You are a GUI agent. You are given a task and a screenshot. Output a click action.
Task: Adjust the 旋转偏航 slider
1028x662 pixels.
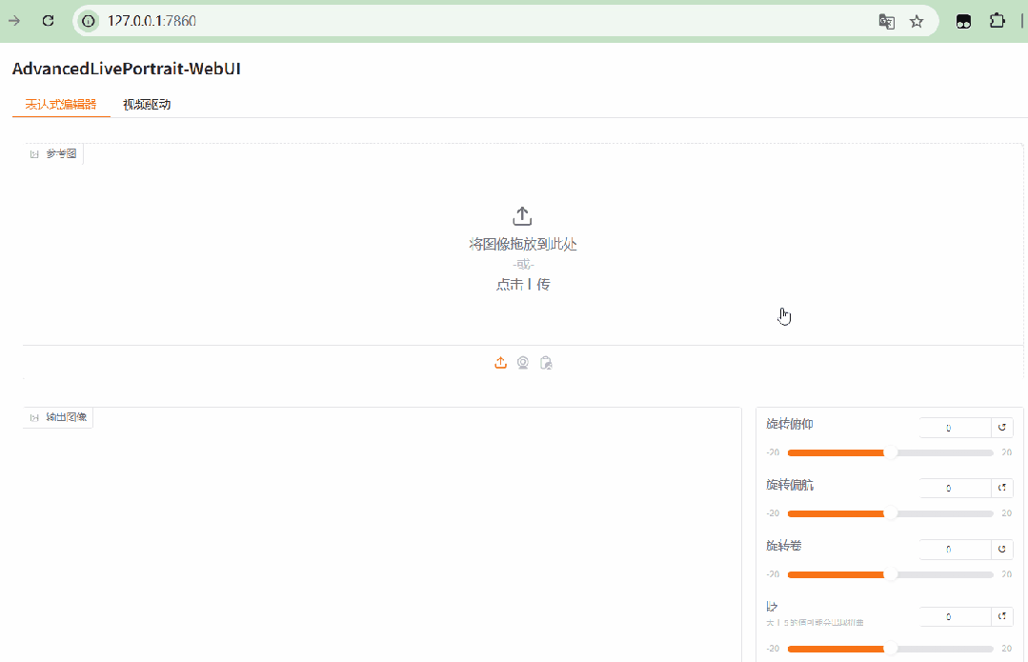pyautogui.click(x=890, y=513)
